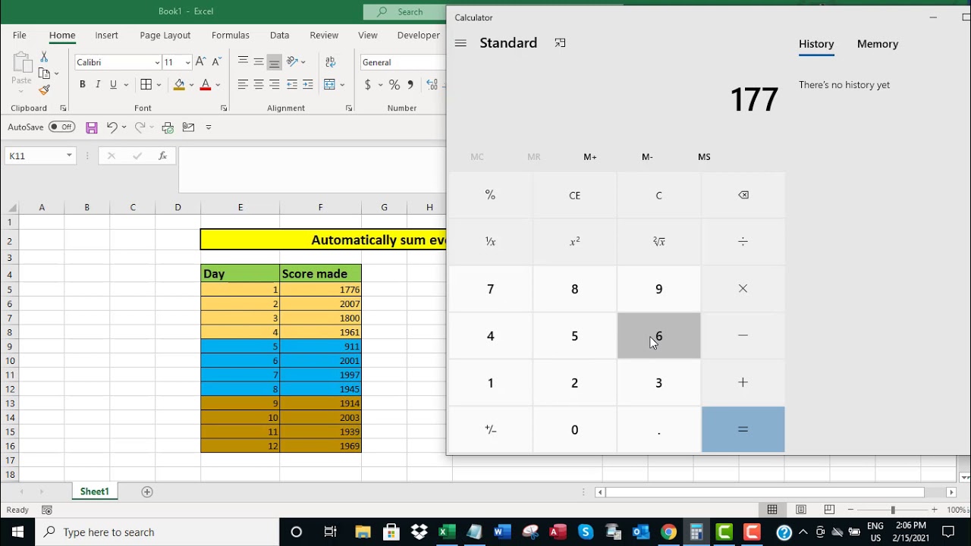Click the Accounting dollar format icon

[x=368, y=84]
